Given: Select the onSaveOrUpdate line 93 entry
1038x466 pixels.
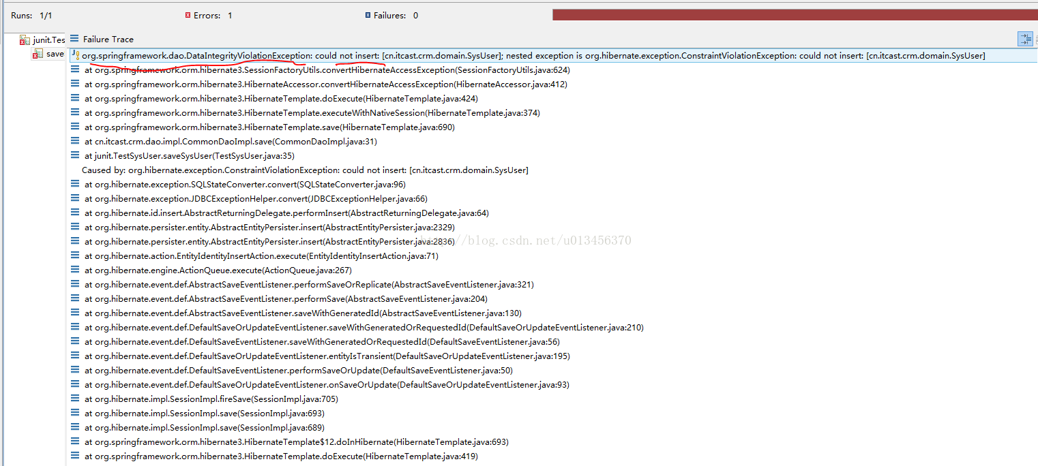Looking at the screenshot, I should (x=327, y=385).
